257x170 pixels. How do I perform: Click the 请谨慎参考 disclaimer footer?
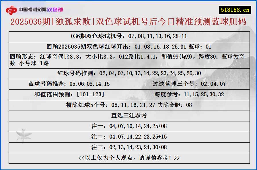click(128, 158)
